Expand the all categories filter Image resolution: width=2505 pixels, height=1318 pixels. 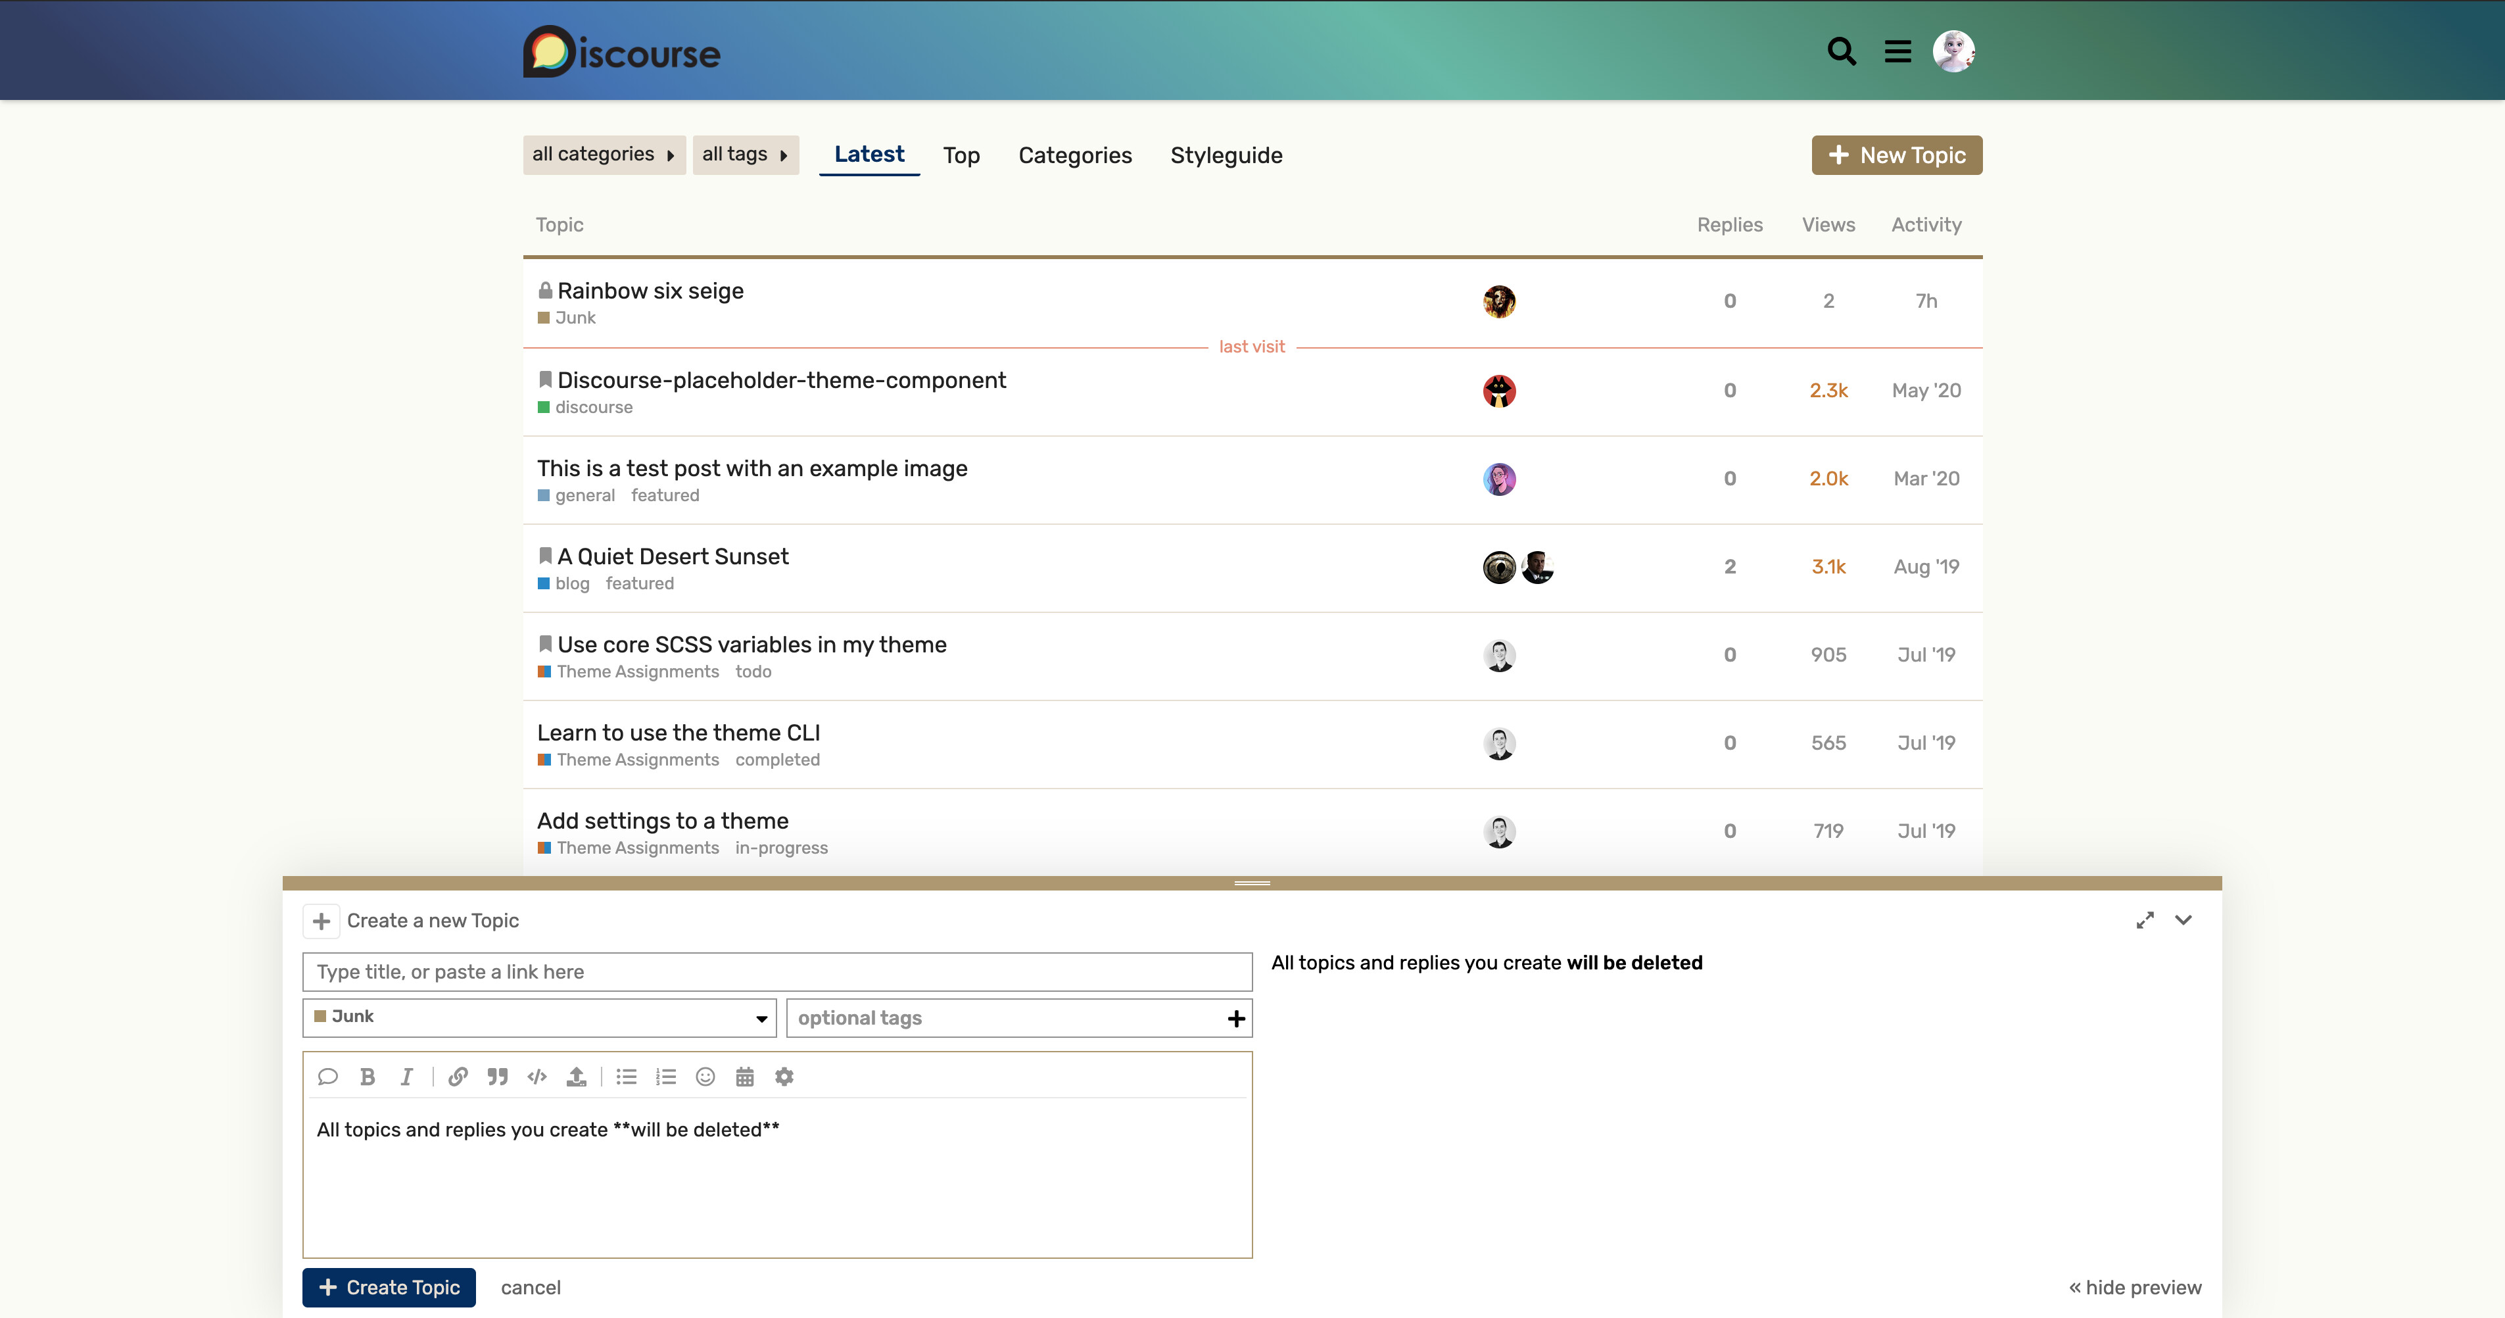click(x=603, y=155)
